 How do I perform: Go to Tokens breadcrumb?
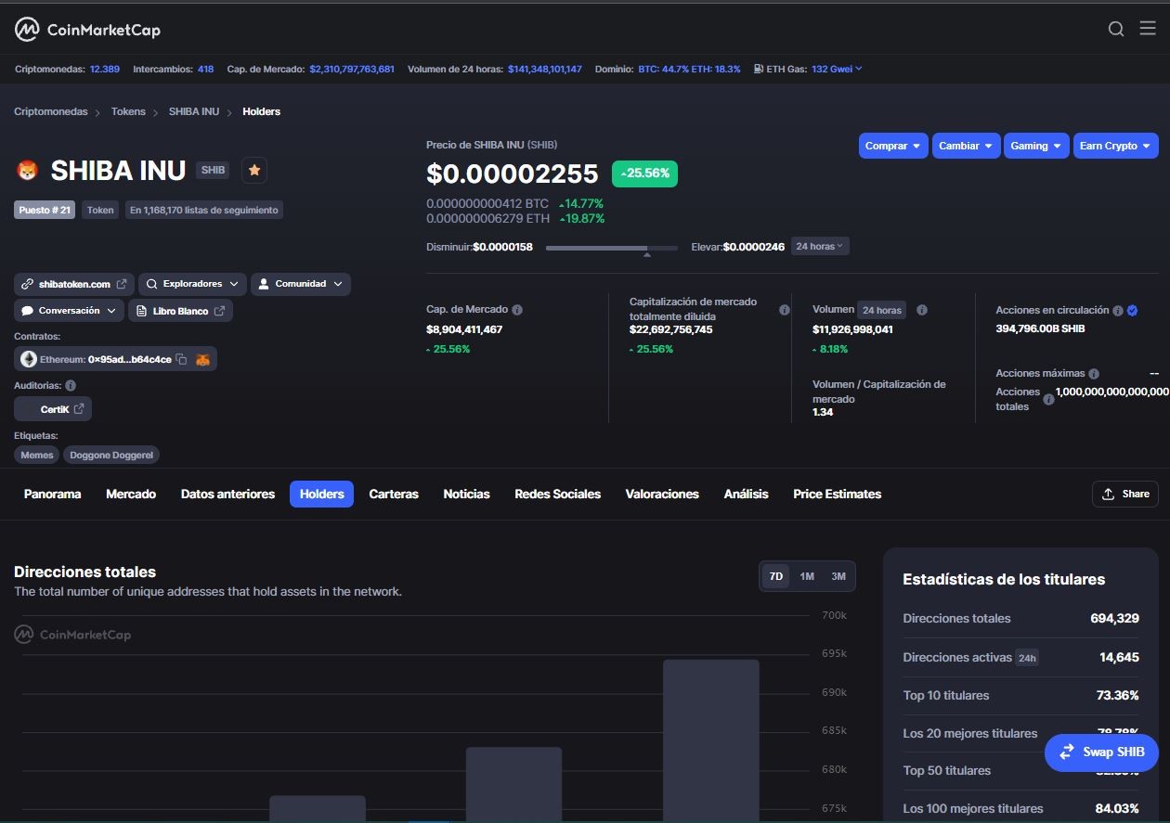(128, 111)
